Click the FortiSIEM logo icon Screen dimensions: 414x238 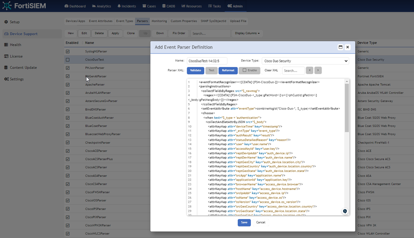coord(7,5)
